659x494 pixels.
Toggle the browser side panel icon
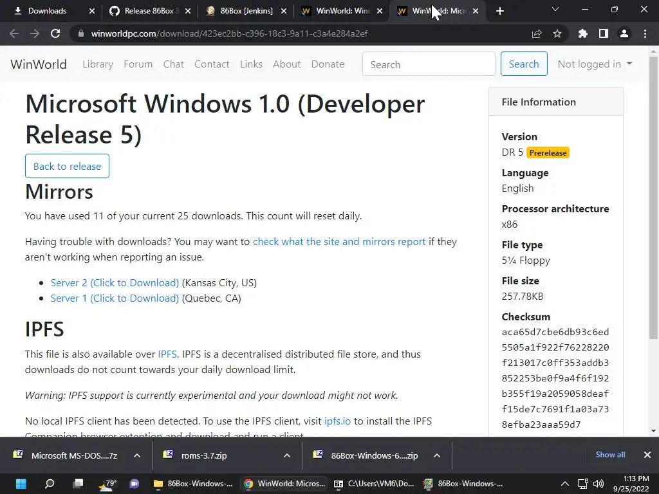(x=604, y=33)
